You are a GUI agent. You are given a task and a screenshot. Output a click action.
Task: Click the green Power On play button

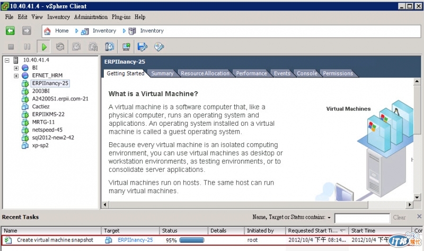click(x=44, y=47)
